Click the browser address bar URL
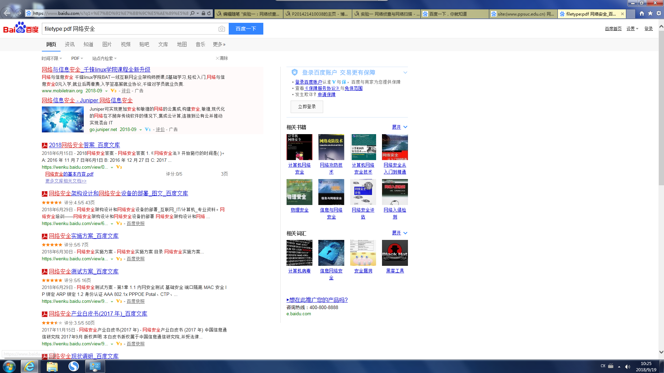Image resolution: width=664 pixels, height=373 pixels. point(111,13)
